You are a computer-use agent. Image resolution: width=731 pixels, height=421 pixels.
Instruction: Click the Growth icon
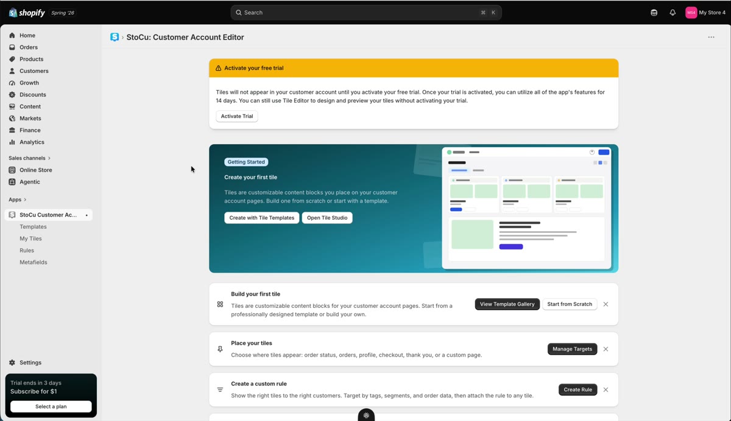click(x=12, y=83)
